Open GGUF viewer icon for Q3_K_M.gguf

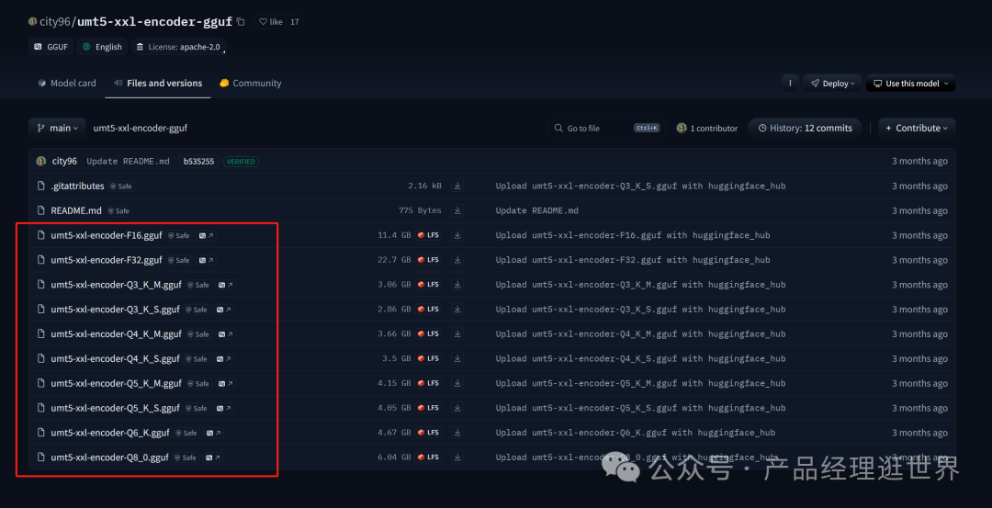tap(226, 285)
